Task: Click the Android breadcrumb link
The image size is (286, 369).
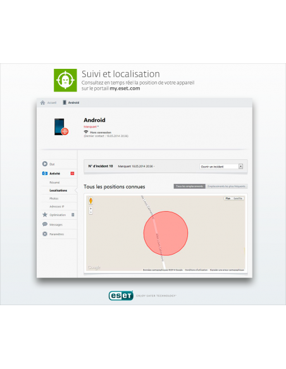Action: pyautogui.click(x=74, y=102)
